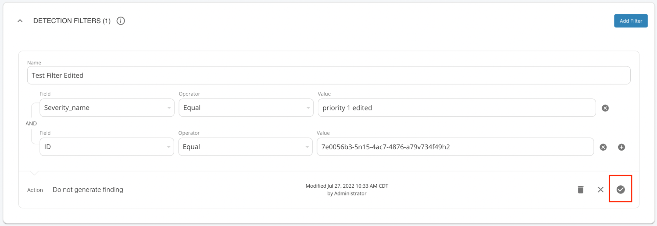Remove the ID condition row
The image size is (657, 226).
[x=603, y=147]
